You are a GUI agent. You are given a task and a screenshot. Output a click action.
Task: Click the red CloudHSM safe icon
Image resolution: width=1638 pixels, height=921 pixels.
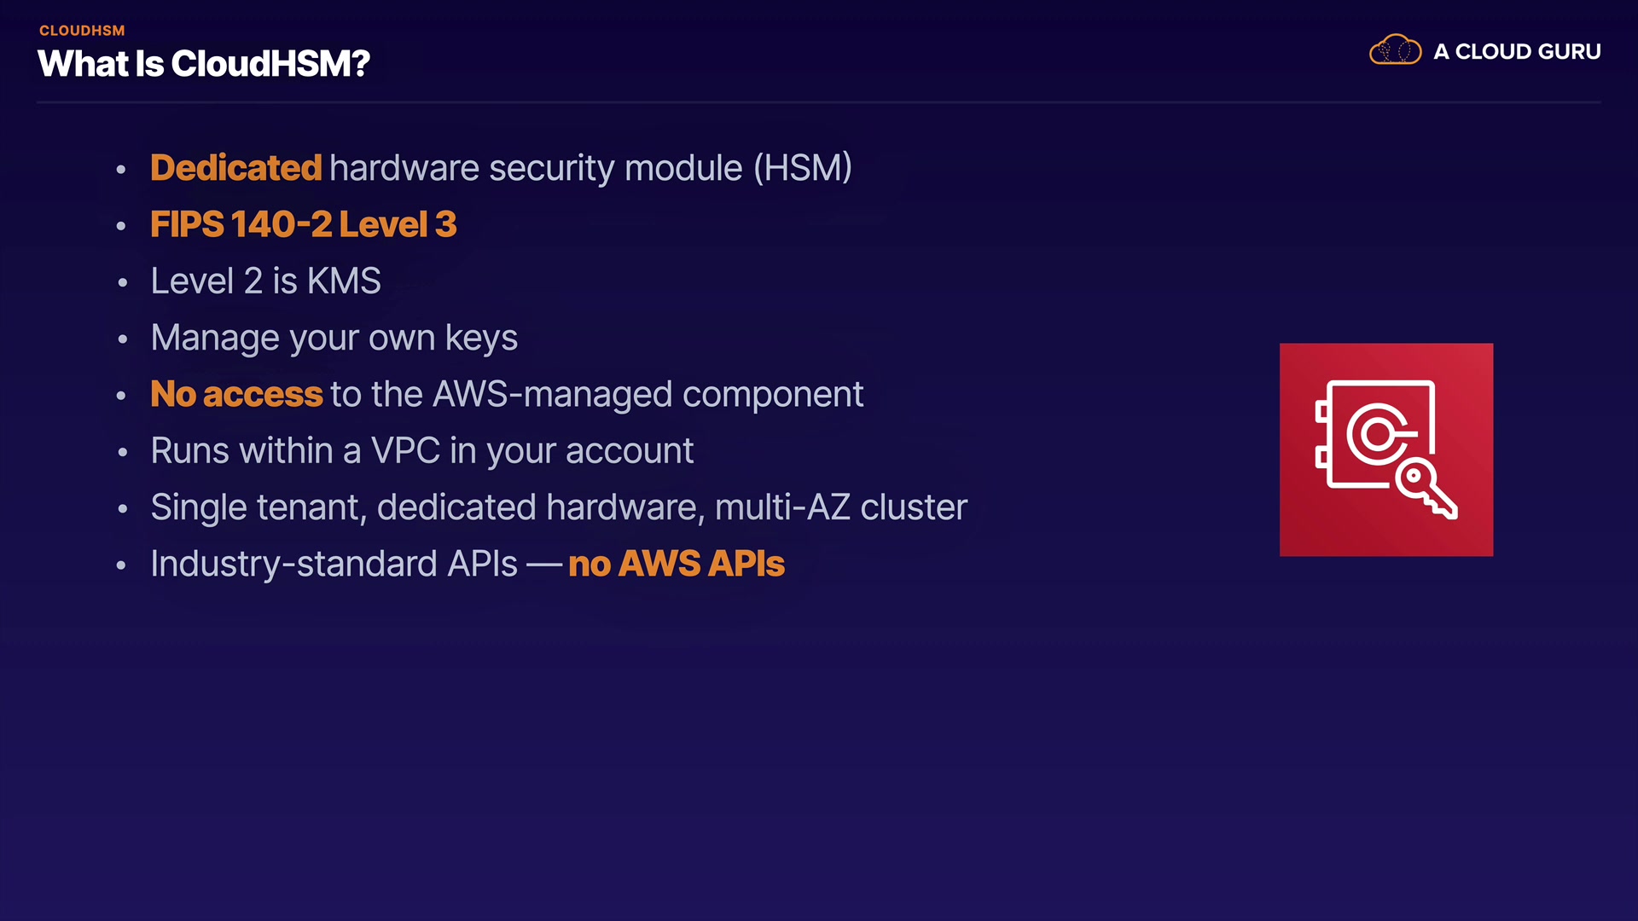pos(1385,449)
